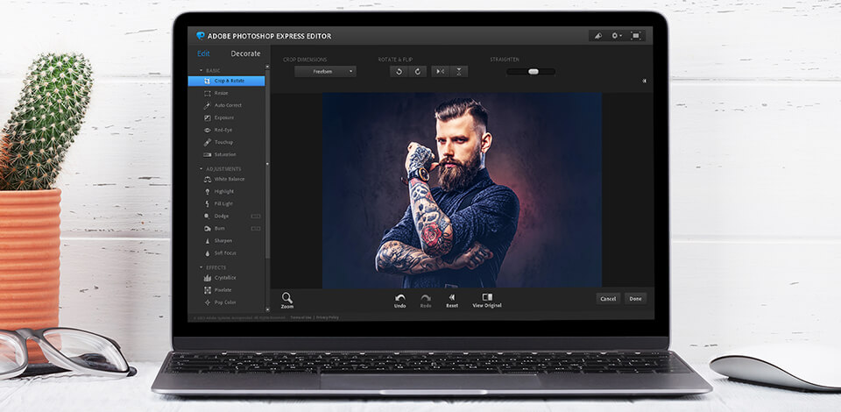
Task: Flip the image vertically
Action: (459, 71)
